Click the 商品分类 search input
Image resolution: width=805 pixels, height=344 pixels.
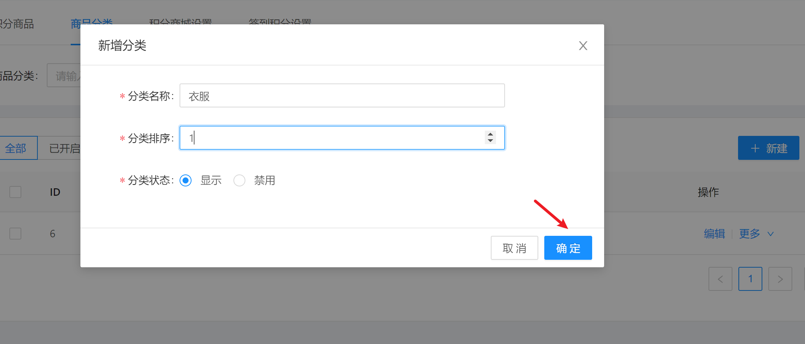65,76
